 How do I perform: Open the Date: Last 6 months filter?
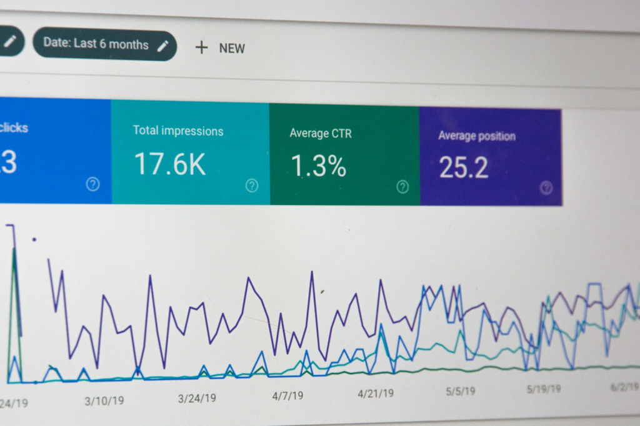[x=105, y=45]
